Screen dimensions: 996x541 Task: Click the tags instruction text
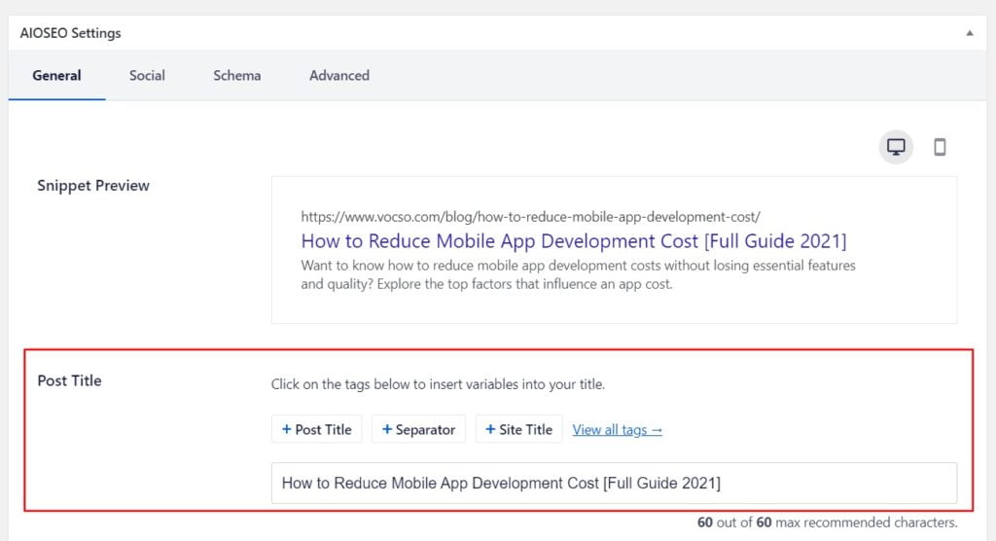(x=438, y=384)
